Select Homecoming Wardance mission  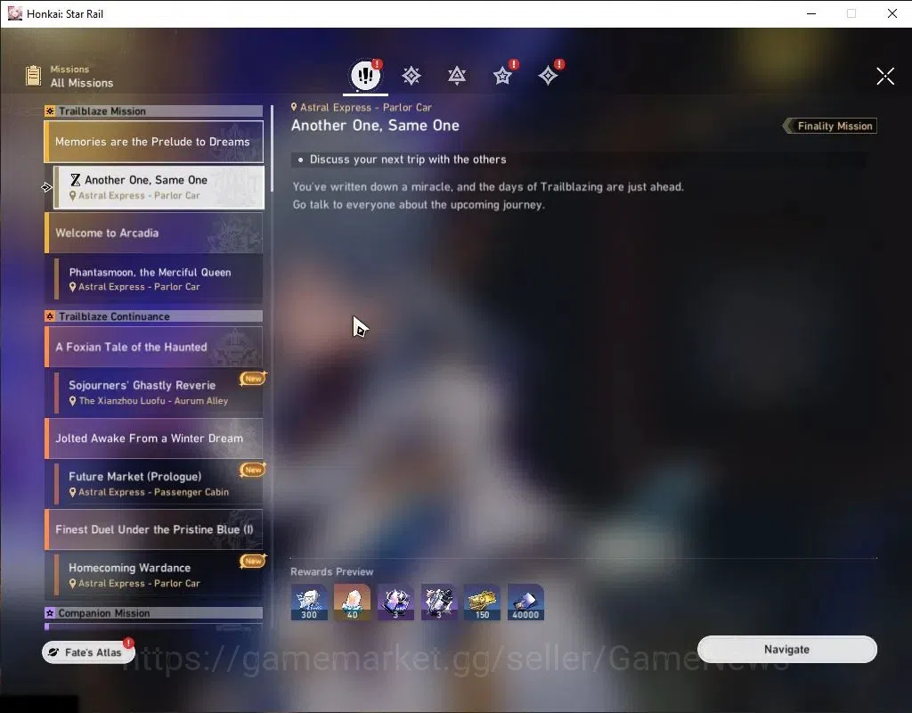point(159,575)
